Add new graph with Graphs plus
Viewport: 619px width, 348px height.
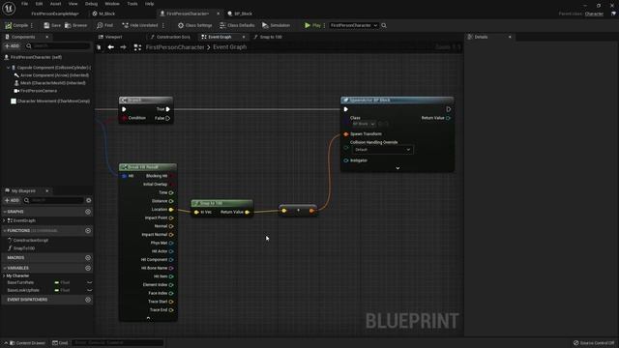click(x=88, y=212)
